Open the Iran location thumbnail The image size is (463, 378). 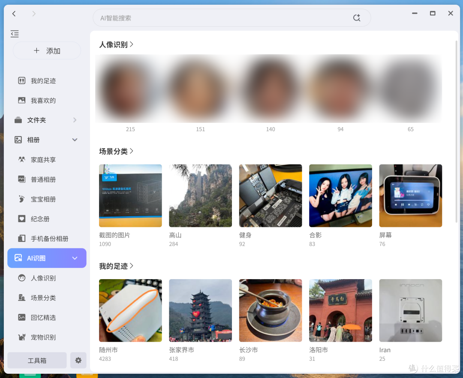coord(410,310)
